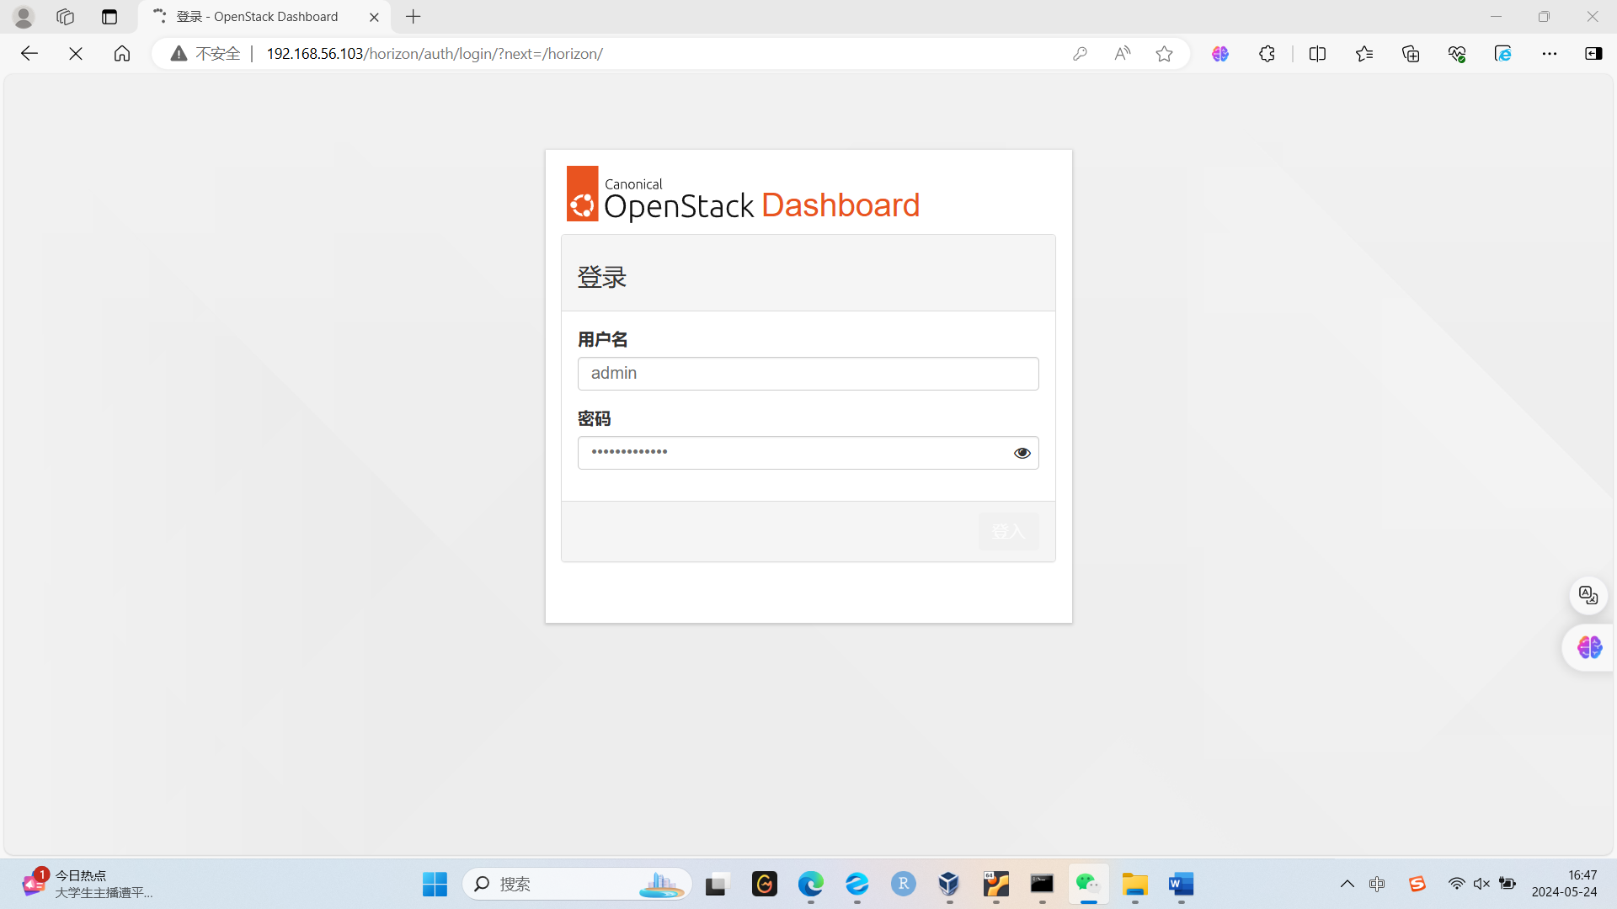This screenshot has width=1617, height=909.
Task: Open Word on taskbar
Action: (x=1182, y=884)
